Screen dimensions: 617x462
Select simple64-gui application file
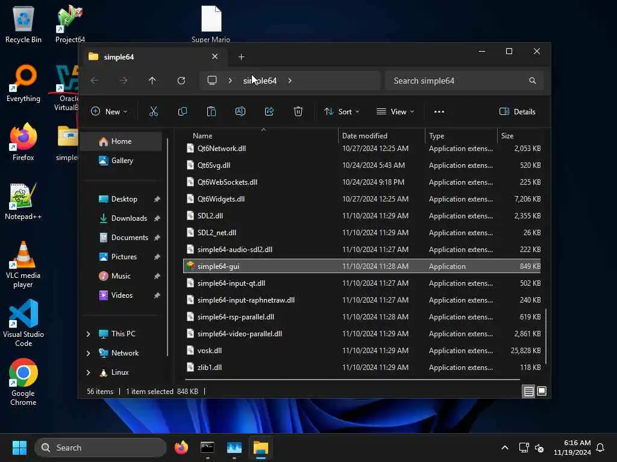pyautogui.click(x=362, y=266)
